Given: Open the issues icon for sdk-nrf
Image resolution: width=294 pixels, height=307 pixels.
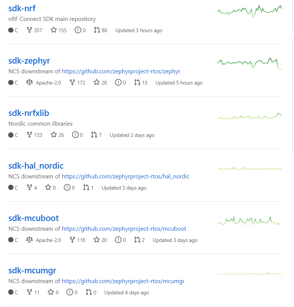Looking at the screenshot, I should tap(78, 30).
